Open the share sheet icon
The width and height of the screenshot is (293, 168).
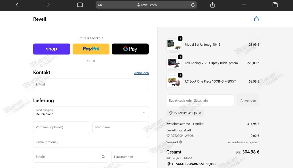pyautogui.click(x=212, y=5)
